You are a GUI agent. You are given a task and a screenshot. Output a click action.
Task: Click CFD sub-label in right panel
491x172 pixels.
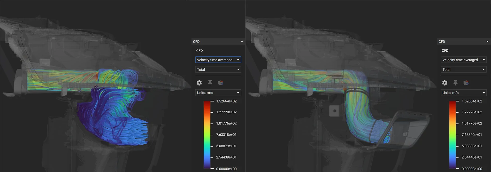tap(445, 51)
